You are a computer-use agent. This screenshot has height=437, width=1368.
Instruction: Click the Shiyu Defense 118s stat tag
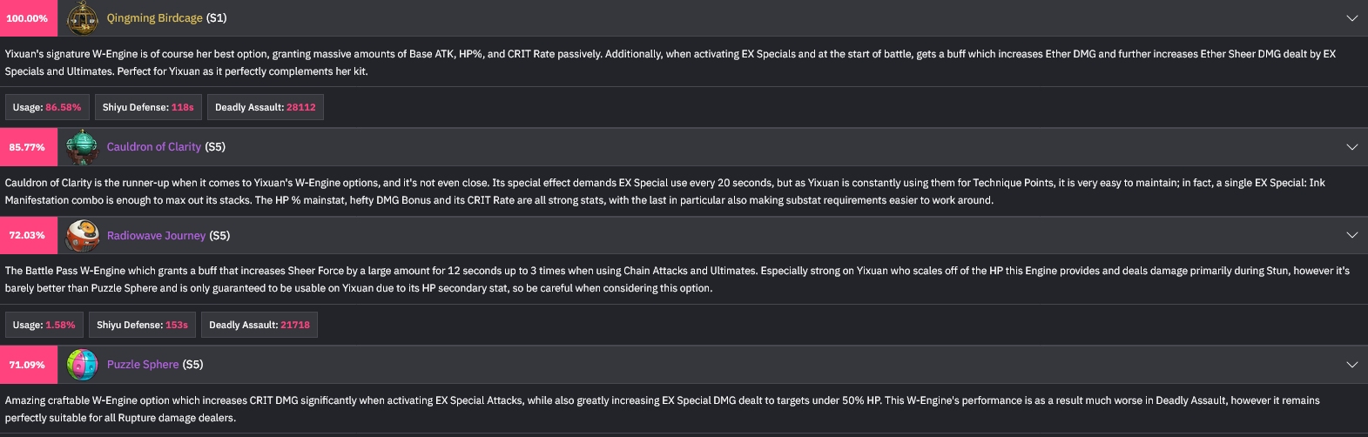click(x=148, y=107)
